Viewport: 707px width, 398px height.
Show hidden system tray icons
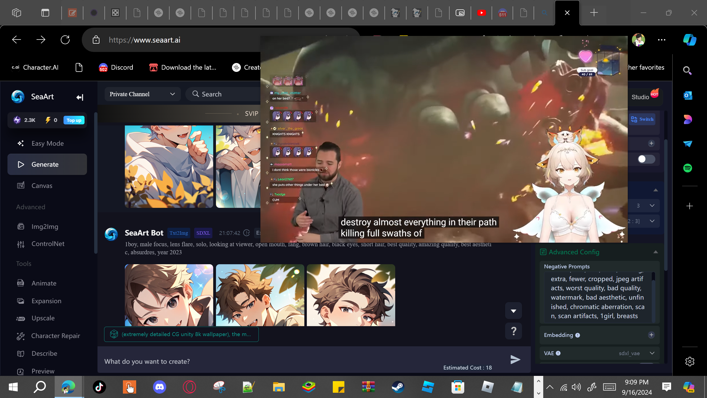(x=550, y=387)
